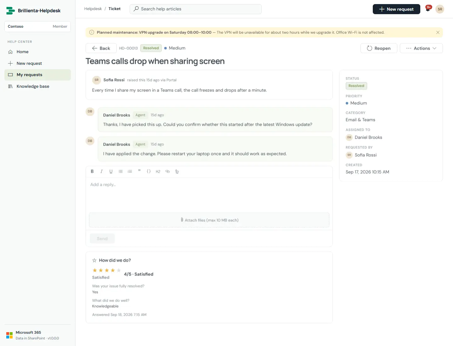Go to Home in sidebar
Viewport: 453px width, 346px height.
(37, 52)
